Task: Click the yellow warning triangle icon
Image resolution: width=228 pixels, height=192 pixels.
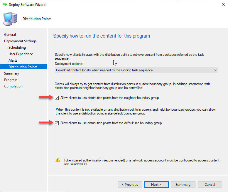Action: pos(58,160)
